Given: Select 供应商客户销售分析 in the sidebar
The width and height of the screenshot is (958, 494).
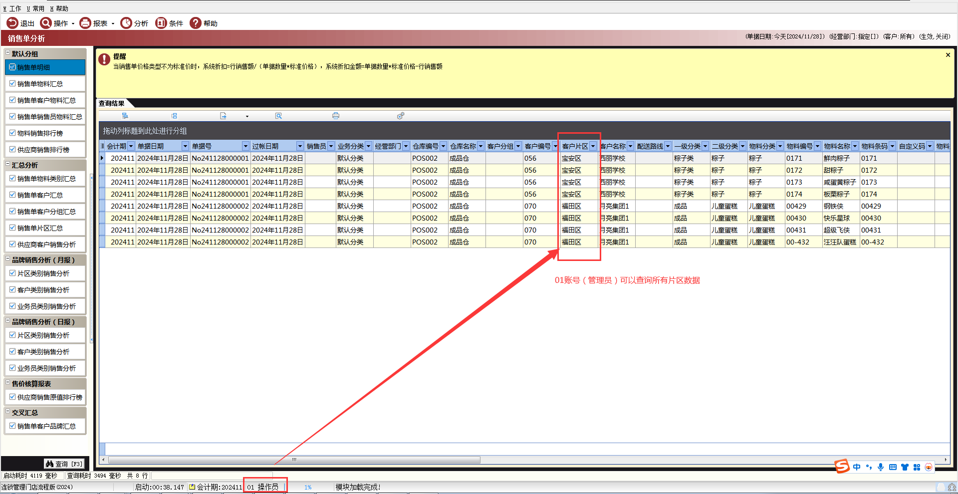Looking at the screenshot, I should coord(45,245).
